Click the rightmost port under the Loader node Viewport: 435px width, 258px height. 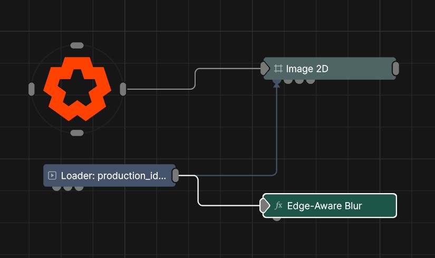pyautogui.click(x=79, y=188)
